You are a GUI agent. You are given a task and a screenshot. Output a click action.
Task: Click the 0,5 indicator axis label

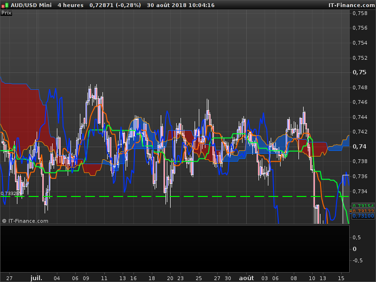[x=357, y=237]
